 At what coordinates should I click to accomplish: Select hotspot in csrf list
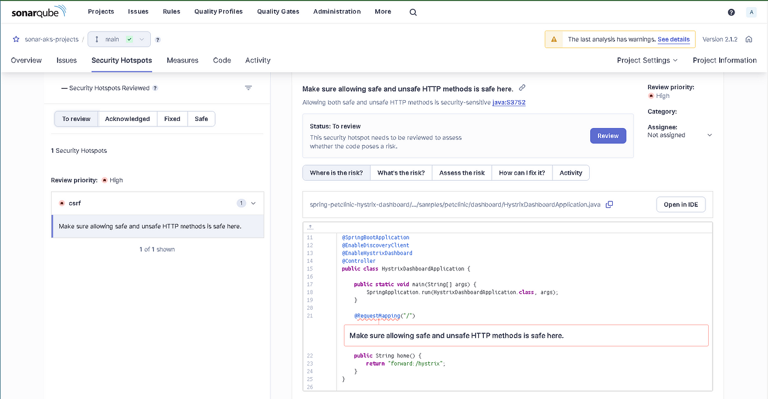[158, 226]
